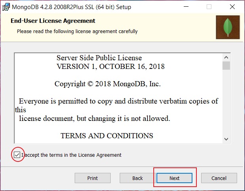Minimize the setup window
This screenshot has width=245, height=191.
click(x=186, y=7)
